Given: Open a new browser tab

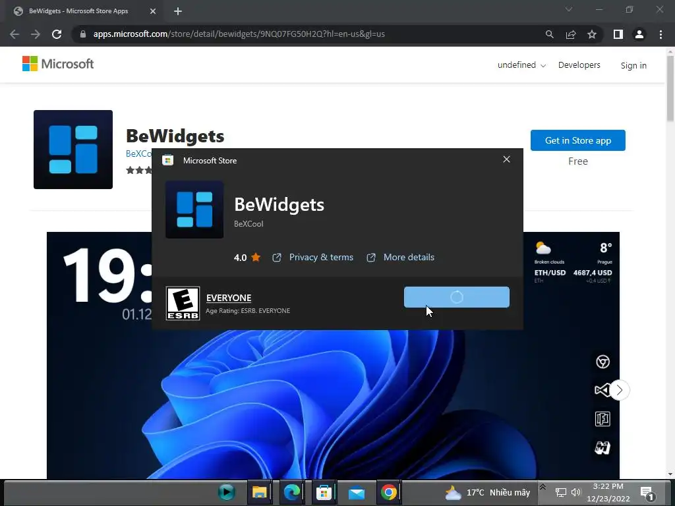Looking at the screenshot, I should 178,11.
